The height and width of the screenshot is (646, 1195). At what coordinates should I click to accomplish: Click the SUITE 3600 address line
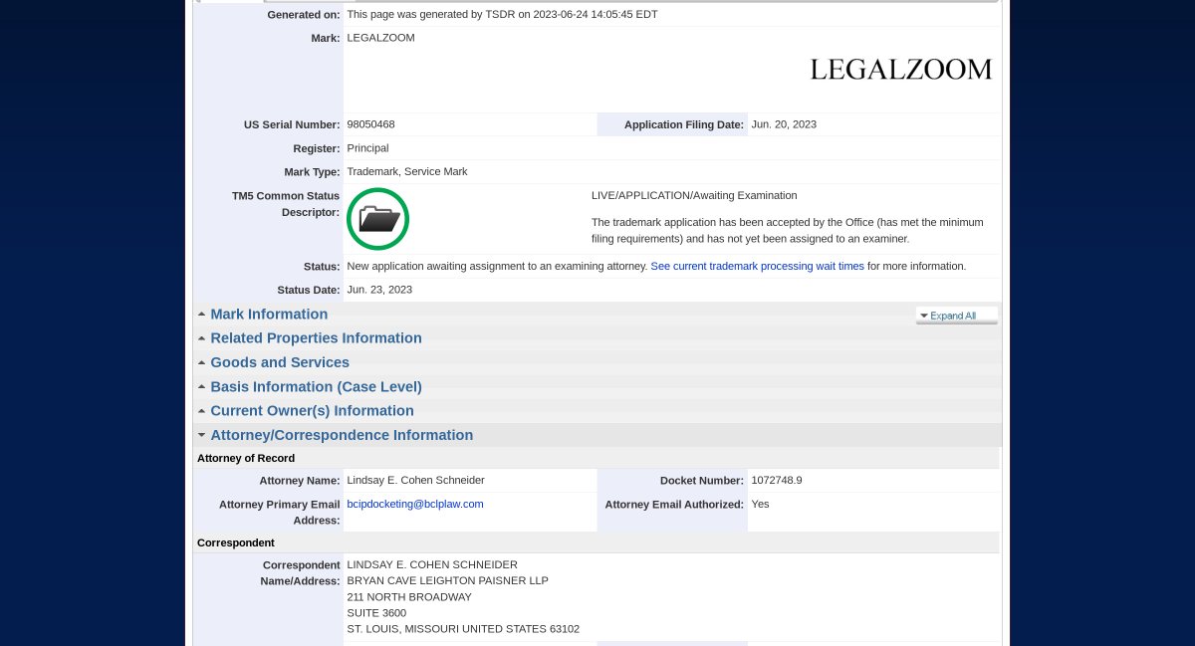[x=376, y=613]
